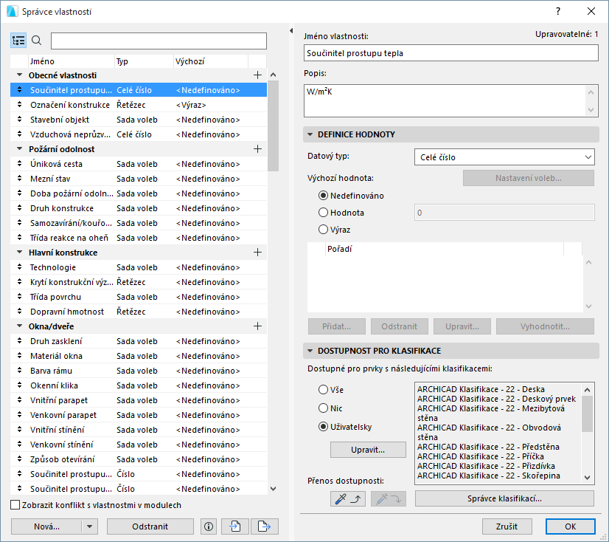Click reorder handle of Technologie row
This screenshot has height=542, width=609.
click(19, 267)
